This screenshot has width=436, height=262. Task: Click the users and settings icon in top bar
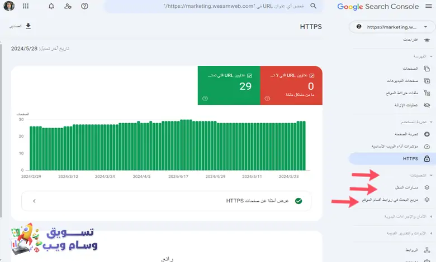(x=68, y=6)
